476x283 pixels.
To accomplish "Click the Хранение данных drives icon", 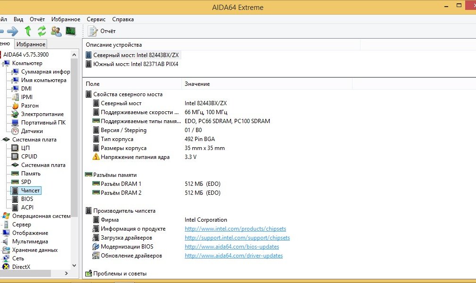I will [x=6, y=250].
